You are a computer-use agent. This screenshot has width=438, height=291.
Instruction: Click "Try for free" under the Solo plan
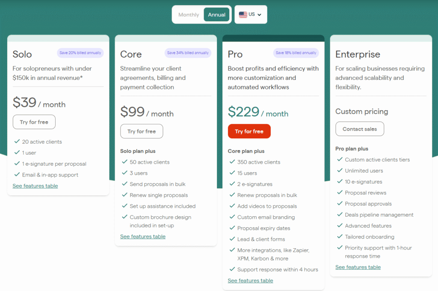click(x=34, y=122)
